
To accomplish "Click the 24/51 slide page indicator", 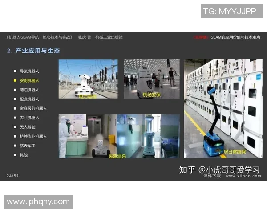I will (12, 176).
